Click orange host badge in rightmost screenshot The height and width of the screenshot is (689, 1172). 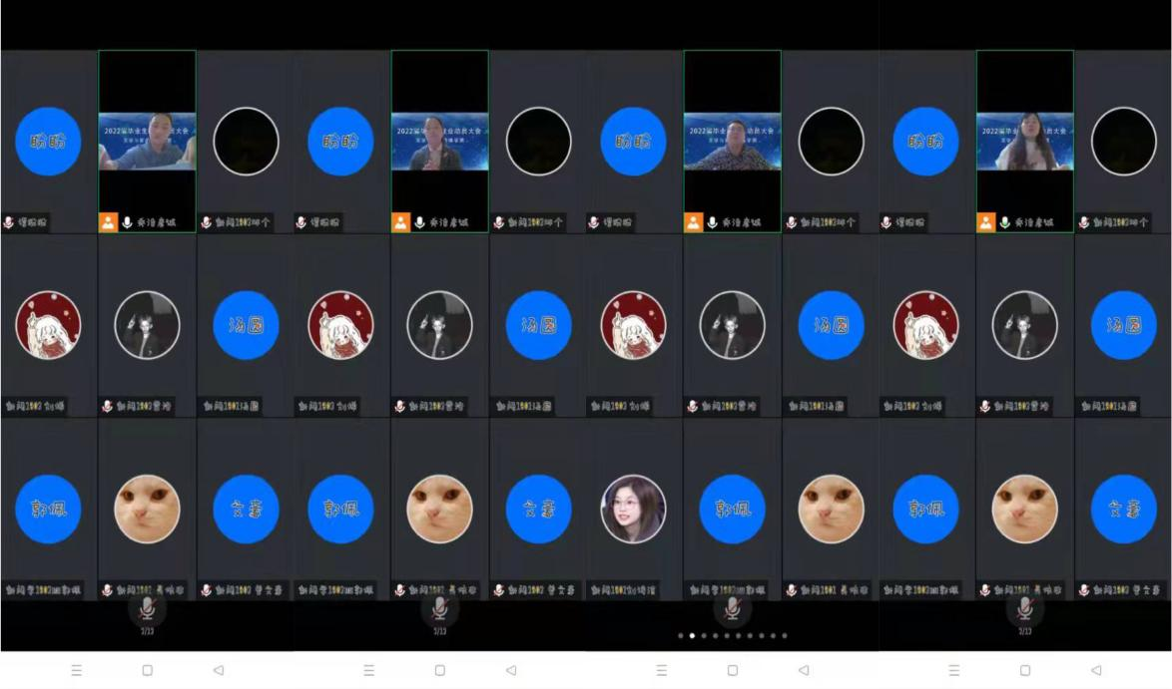click(986, 222)
